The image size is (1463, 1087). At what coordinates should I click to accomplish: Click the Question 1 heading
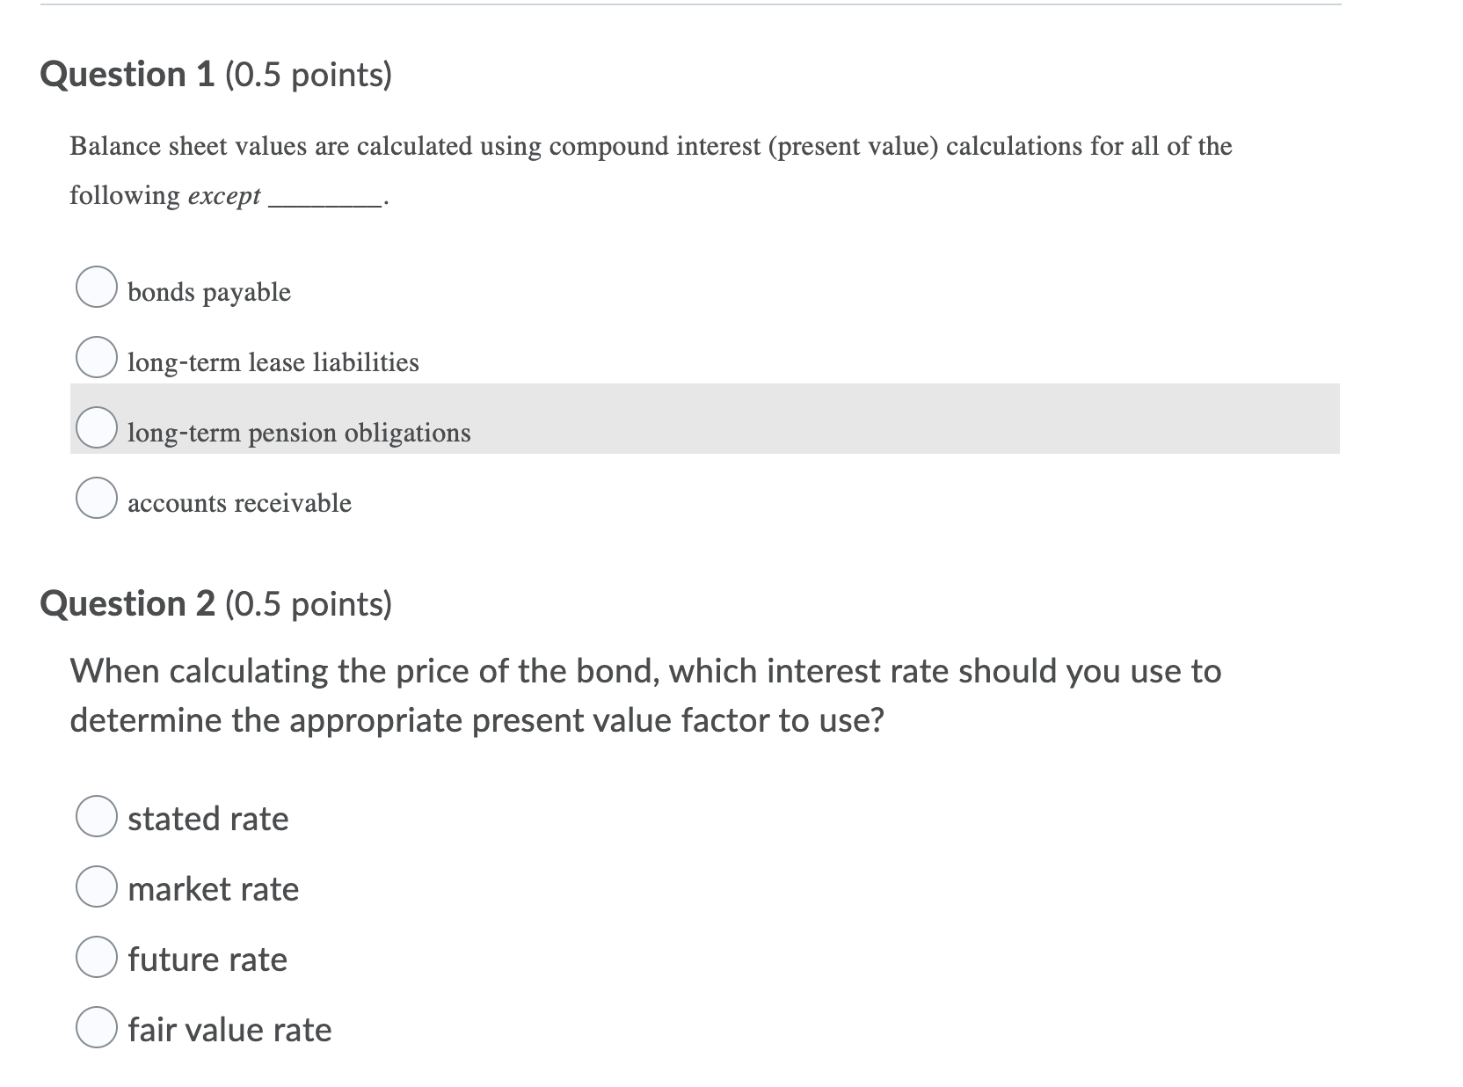(216, 74)
